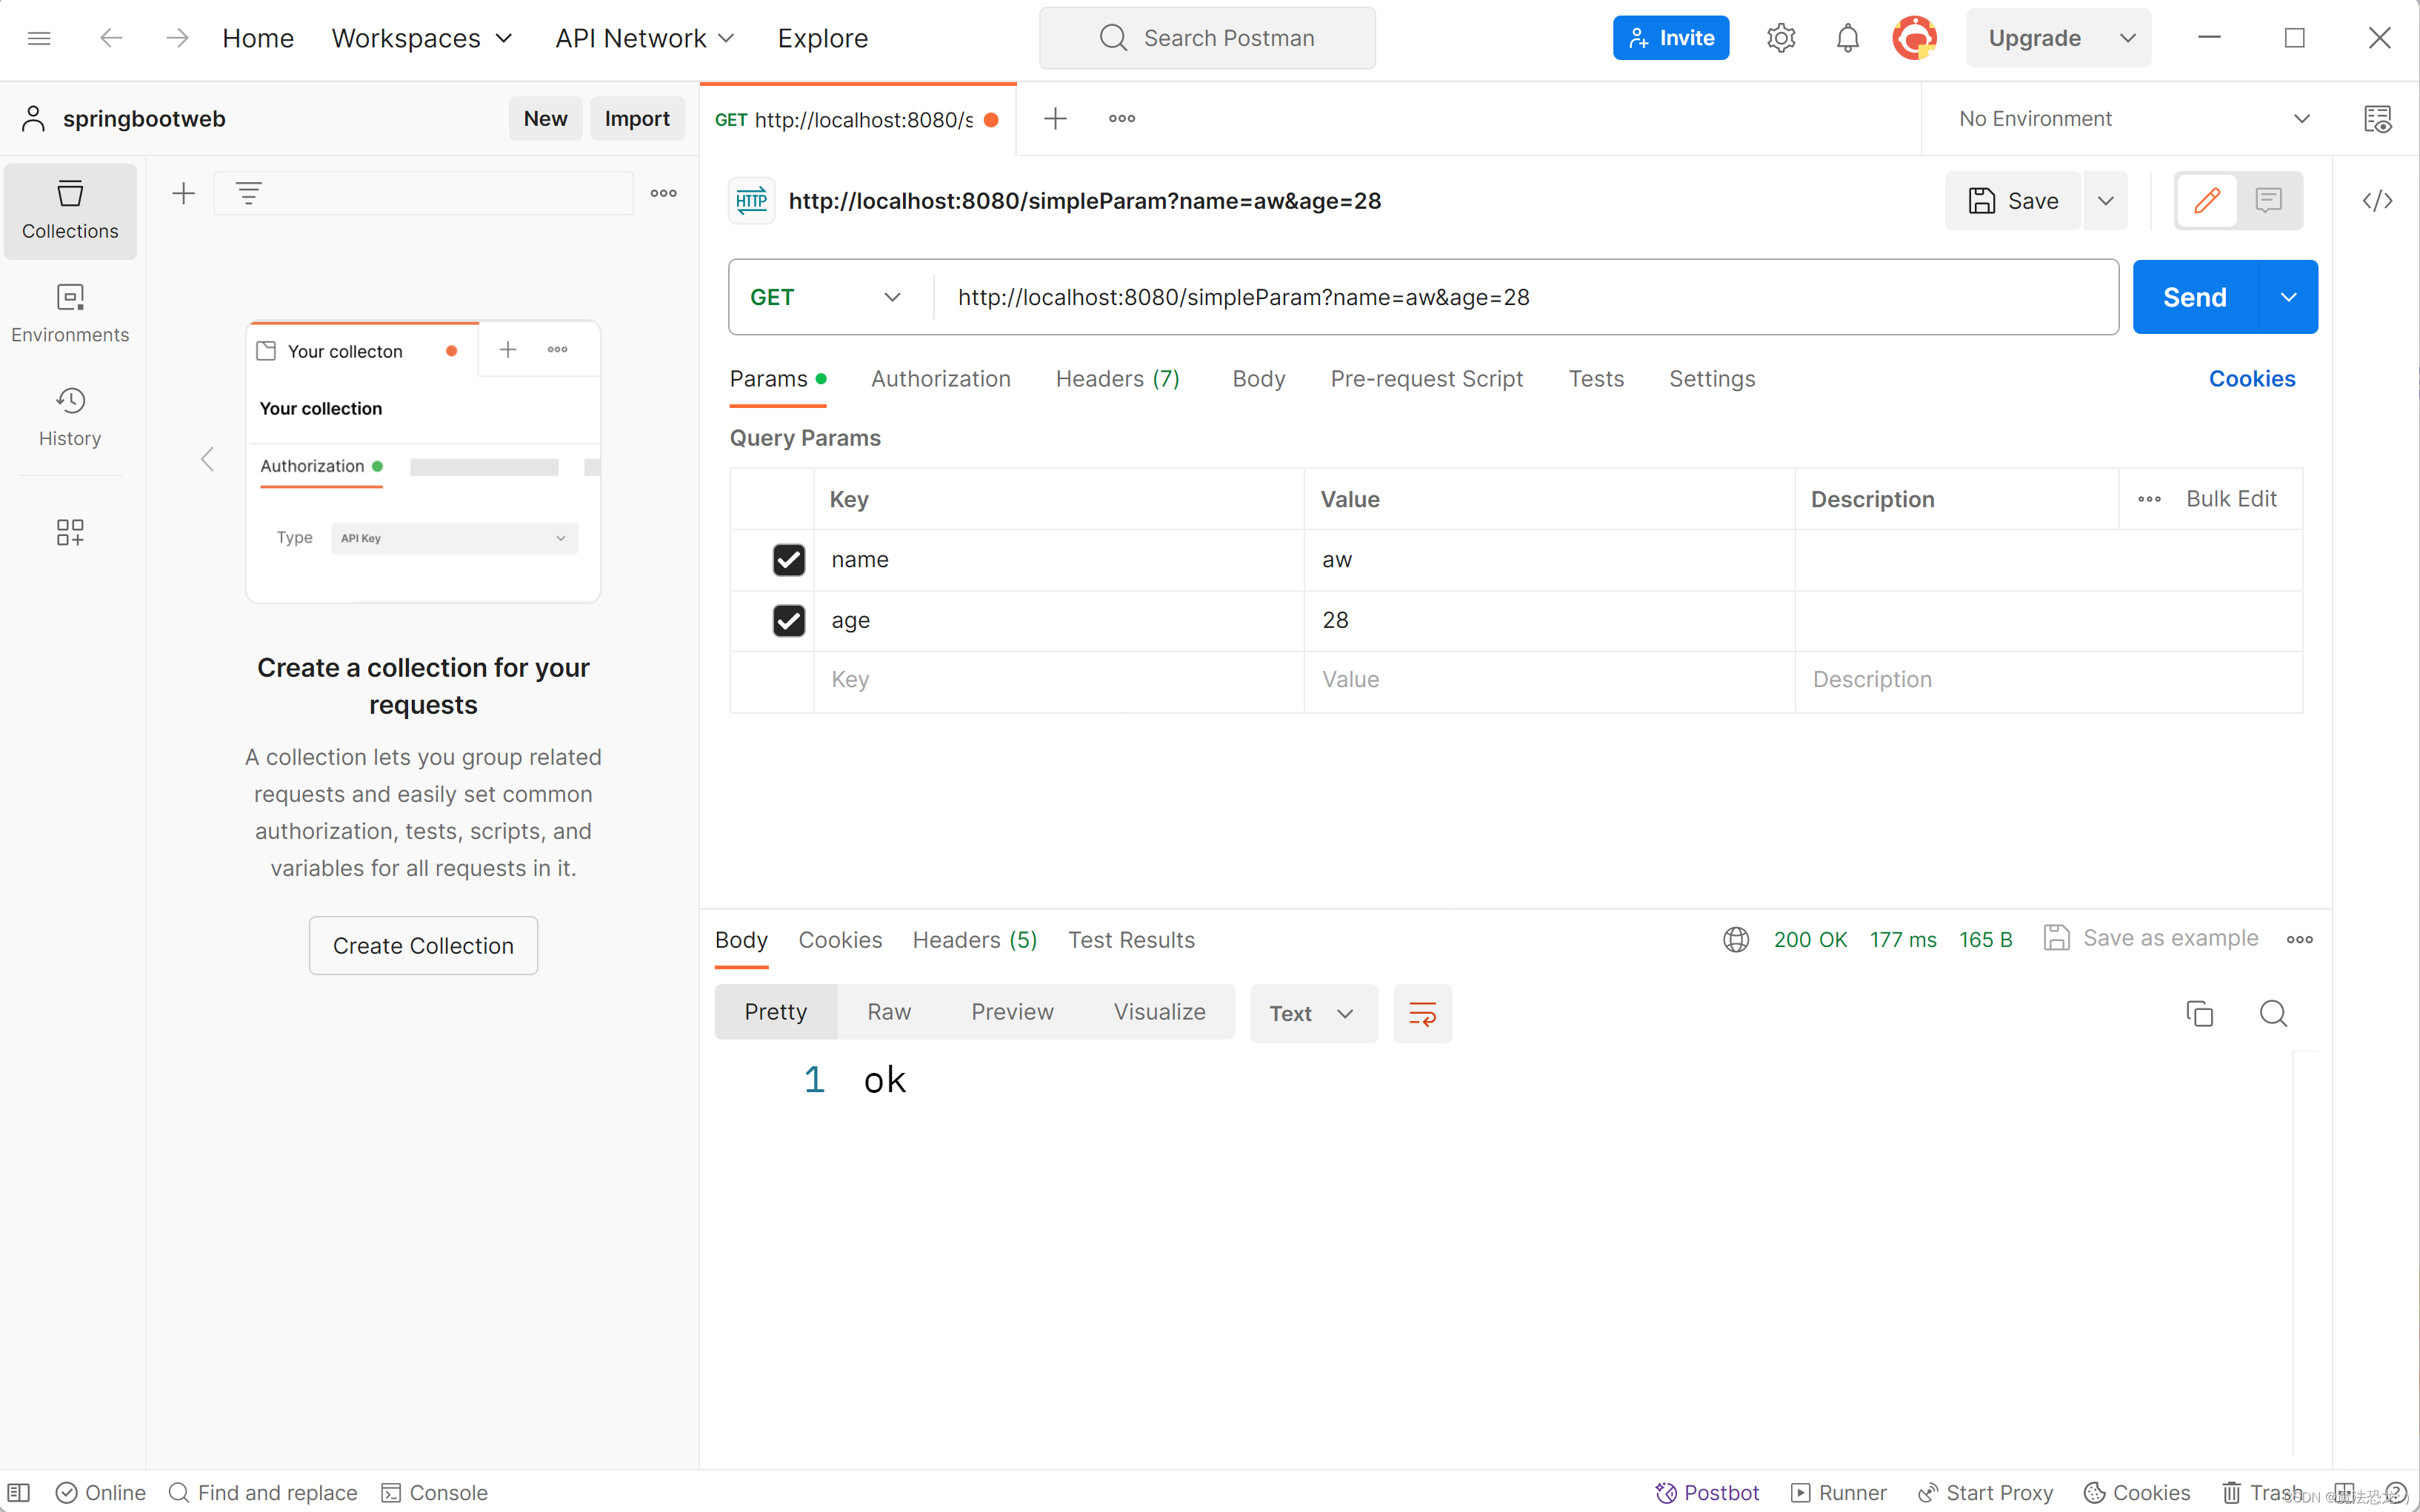
Task: Open the GET method dropdown
Action: click(x=827, y=297)
